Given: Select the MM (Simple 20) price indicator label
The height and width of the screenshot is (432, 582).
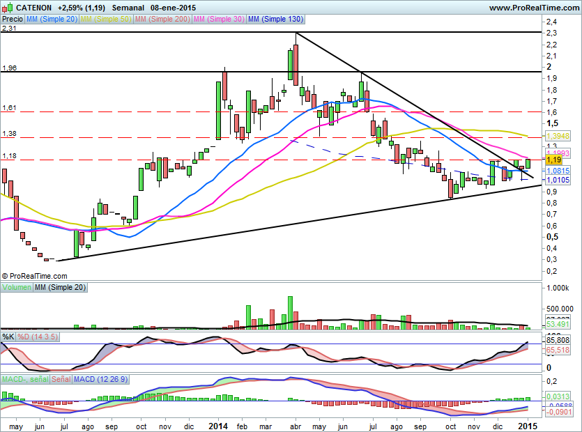Looking at the screenshot, I should (52, 20).
